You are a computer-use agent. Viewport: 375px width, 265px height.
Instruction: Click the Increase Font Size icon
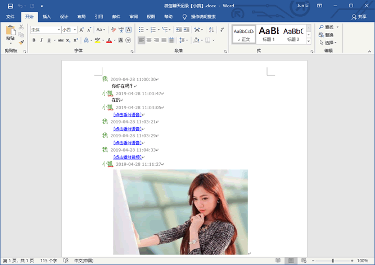pyautogui.click(x=83, y=30)
